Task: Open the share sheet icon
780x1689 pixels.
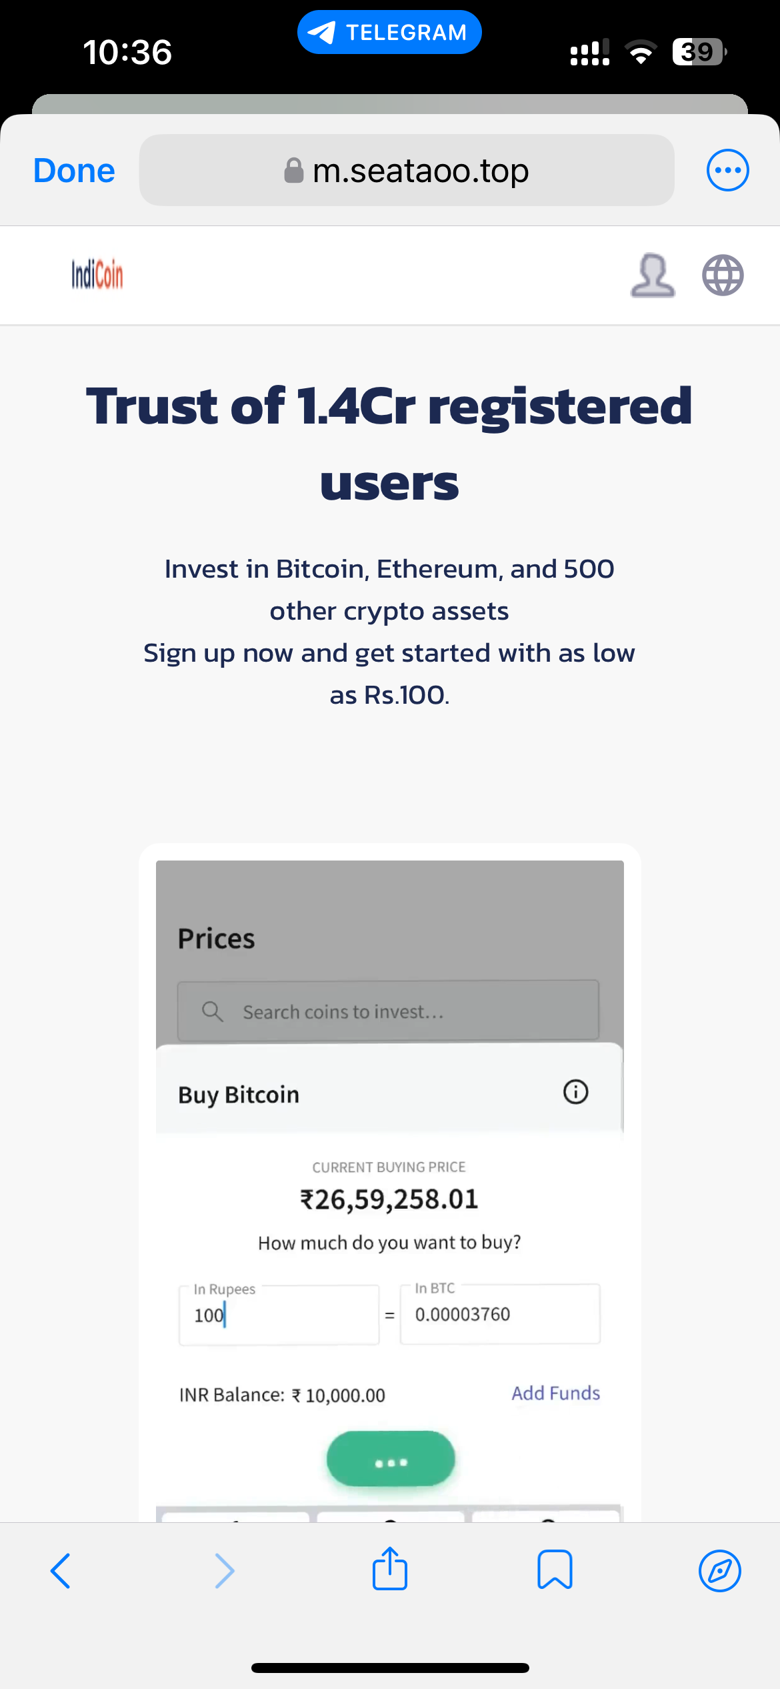Action: [x=390, y=1568]
